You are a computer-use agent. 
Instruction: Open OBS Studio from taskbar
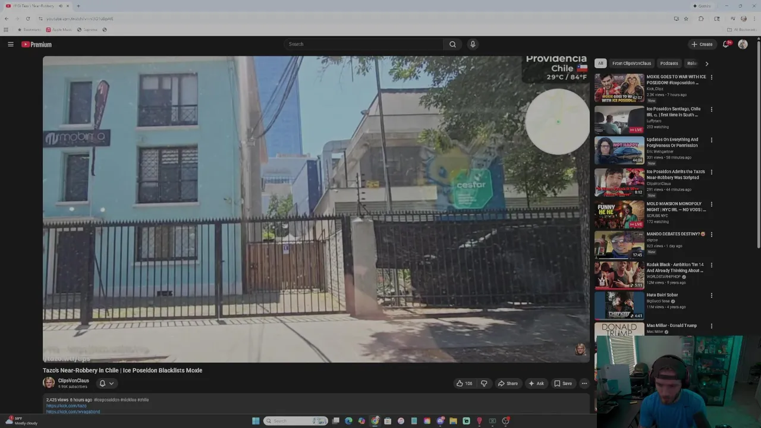tap(505, 421)
